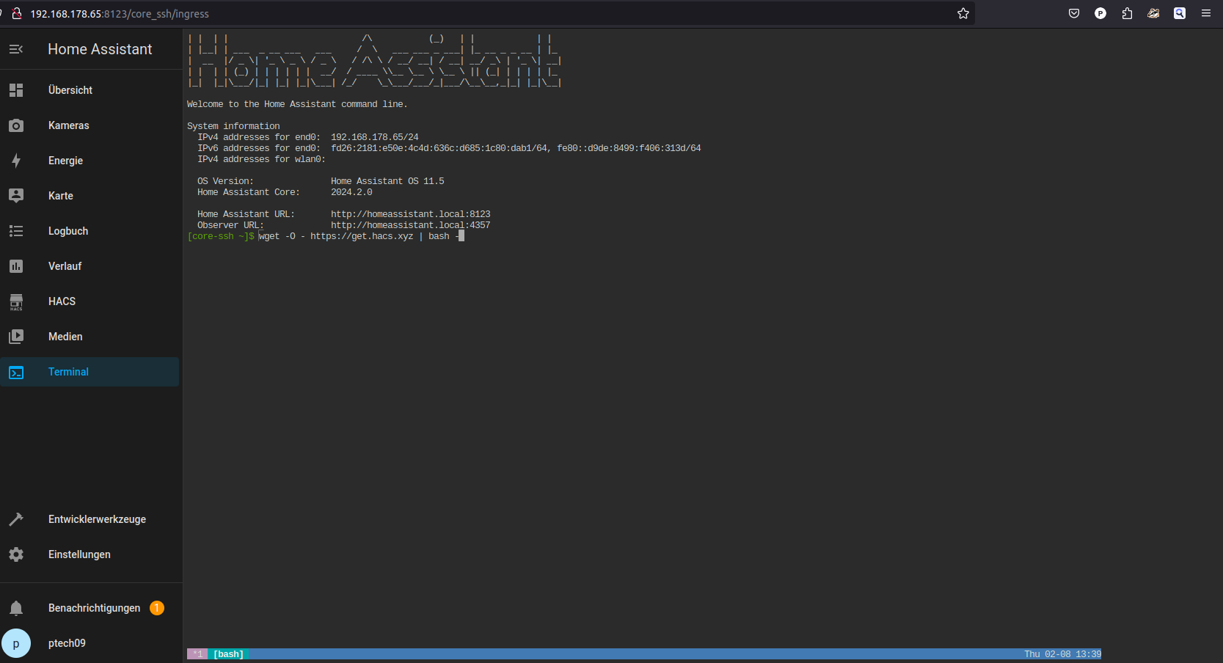The height and width of the screenshot is (663, 1223).
Task: Click the Verlauf chart icon
Action: (x=16, y=266)
